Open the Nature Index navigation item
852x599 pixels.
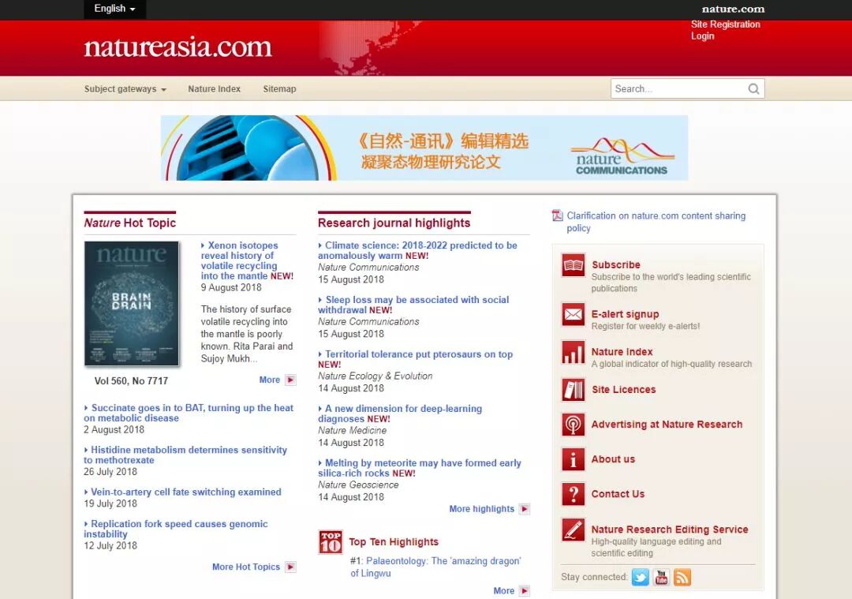[x=214, y=89]
